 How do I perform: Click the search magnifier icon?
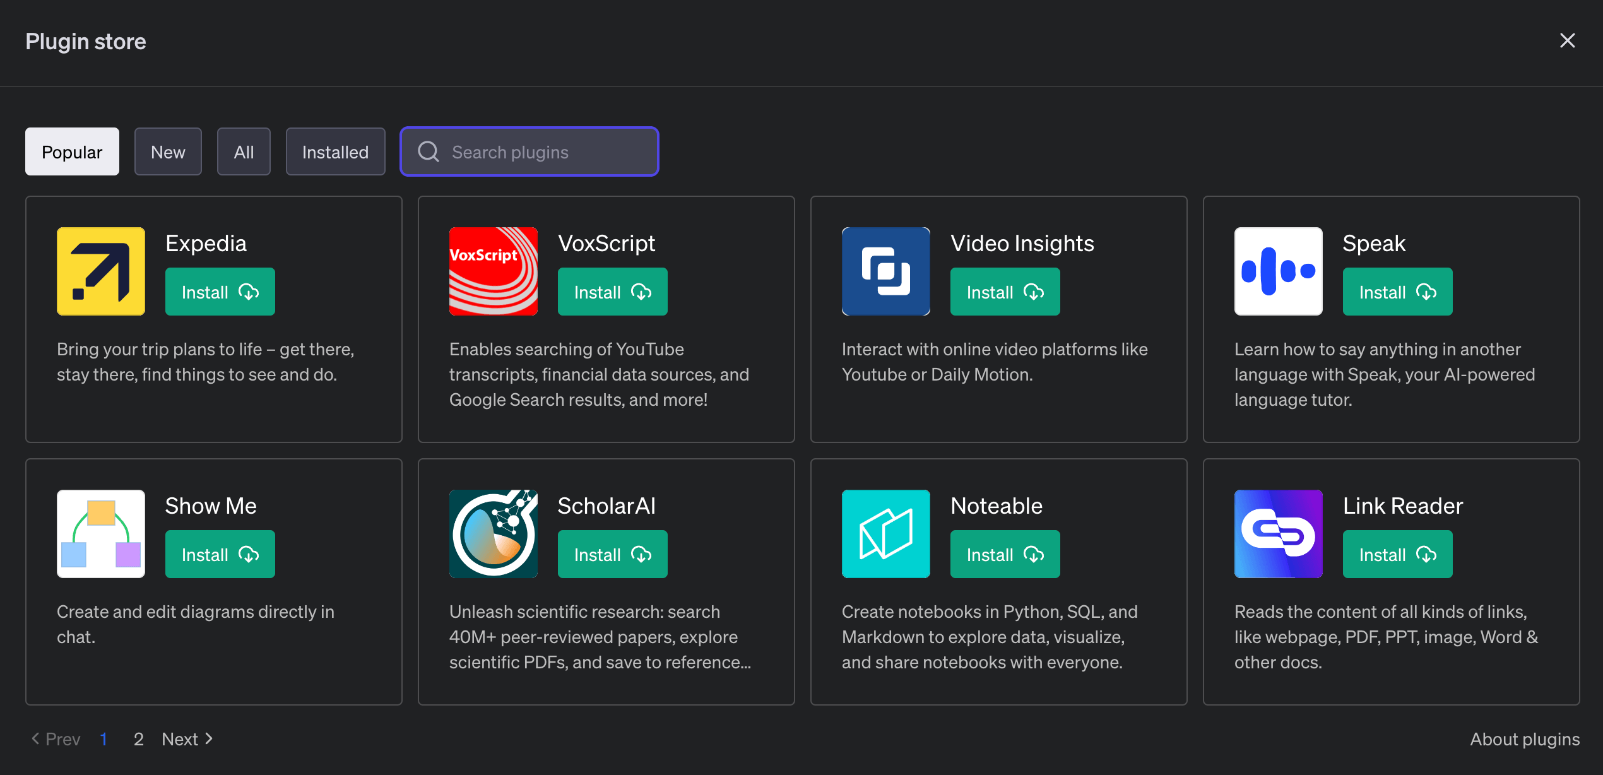click(429, 151)
